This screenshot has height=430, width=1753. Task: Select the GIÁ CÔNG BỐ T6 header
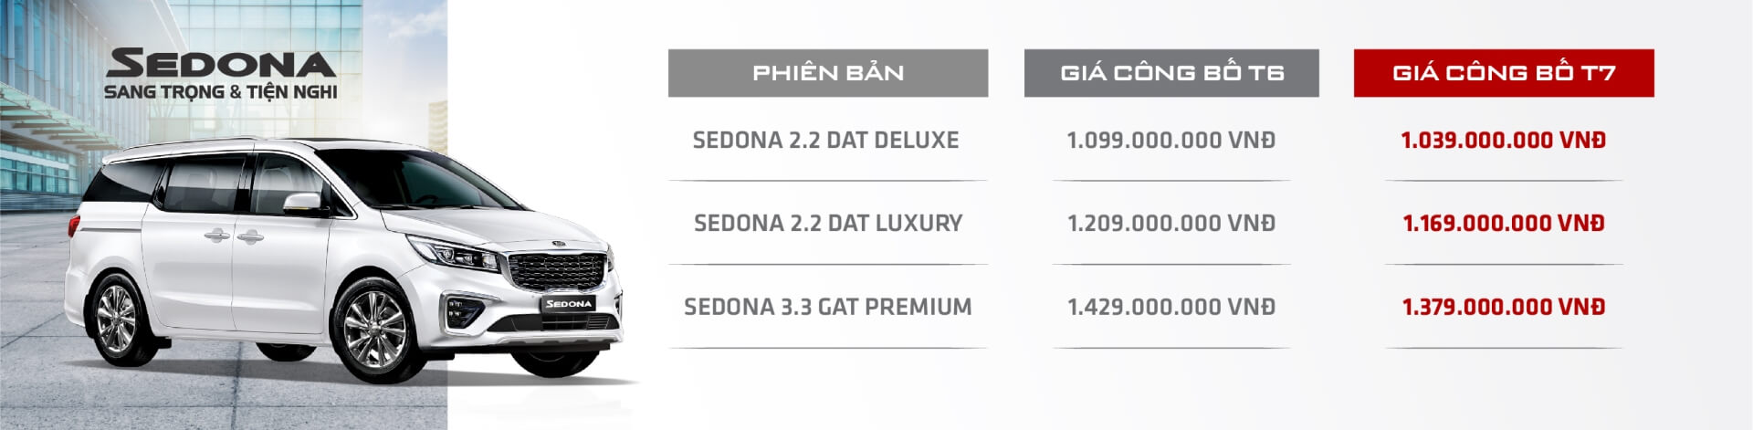click(1171, 73)
